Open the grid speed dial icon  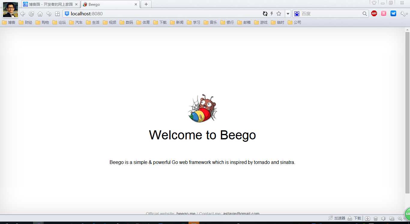[57, 14]
